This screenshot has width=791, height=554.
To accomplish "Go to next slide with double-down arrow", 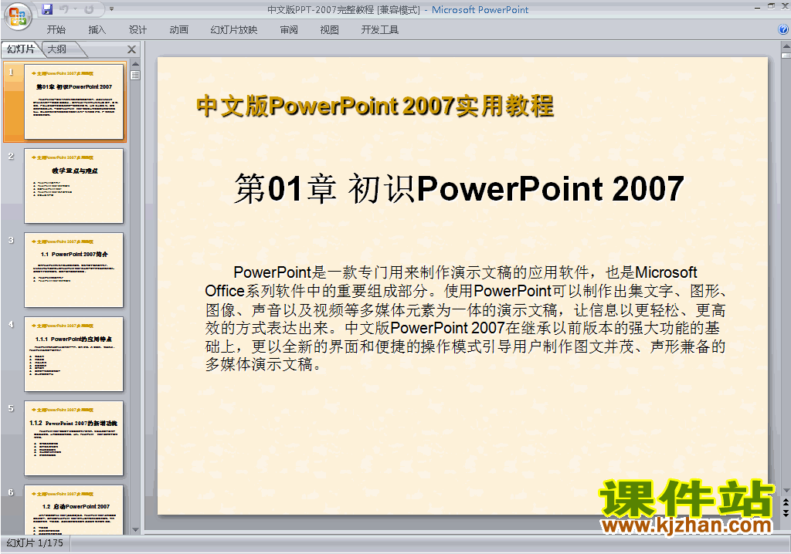I will 786,512.
